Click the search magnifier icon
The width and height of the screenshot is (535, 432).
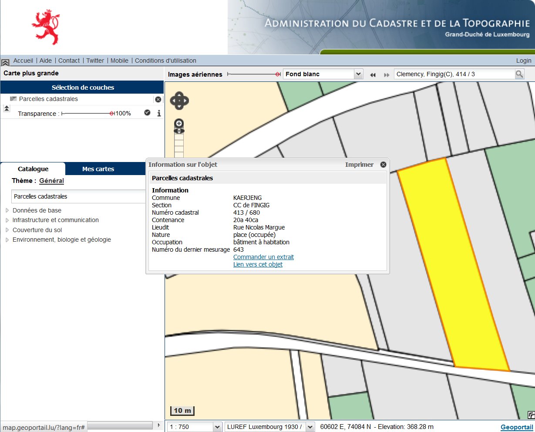pyautogui.click(x=519, y=74)
